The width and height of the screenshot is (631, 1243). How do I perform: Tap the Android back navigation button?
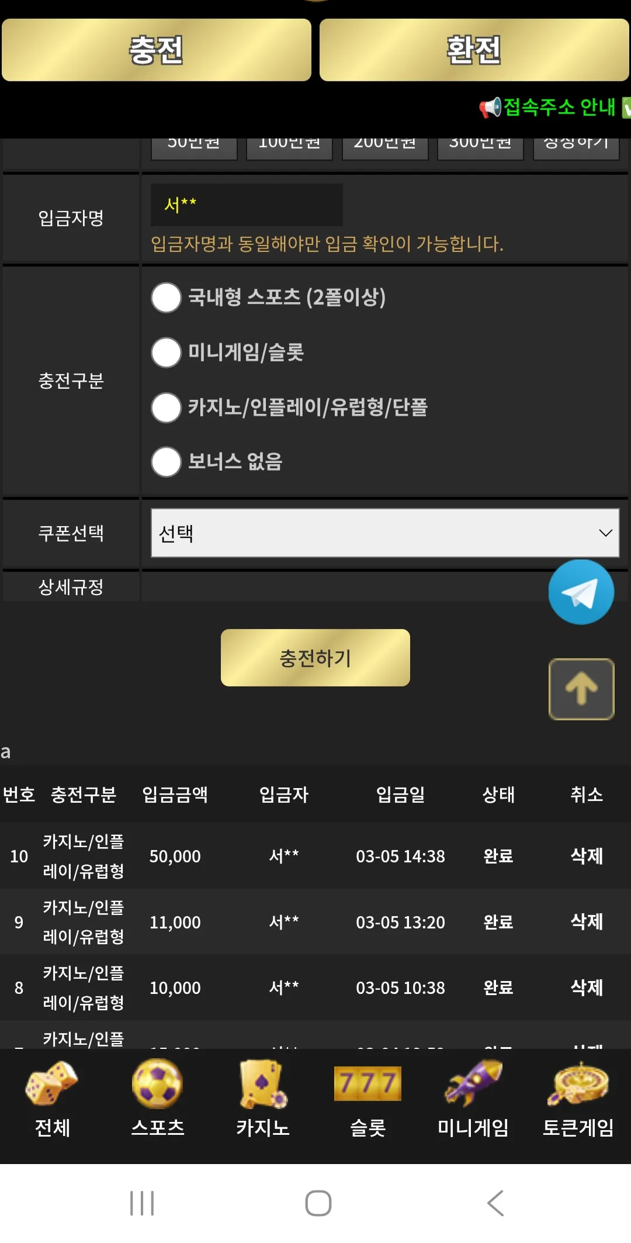(x=495, y=1203)
